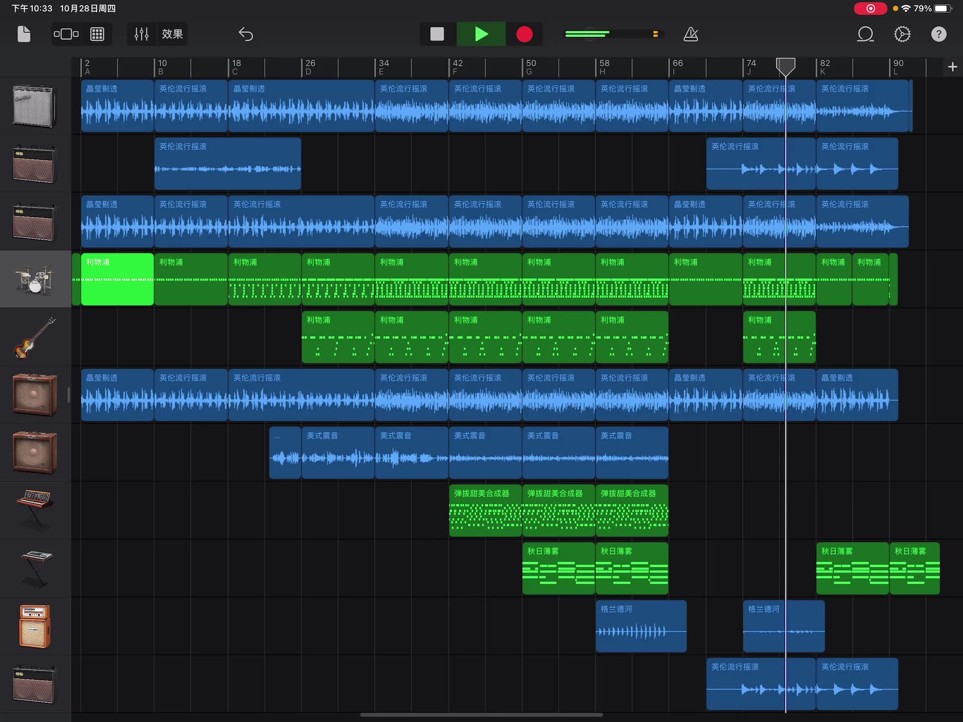Tap the red screen recording indicator

870,9
